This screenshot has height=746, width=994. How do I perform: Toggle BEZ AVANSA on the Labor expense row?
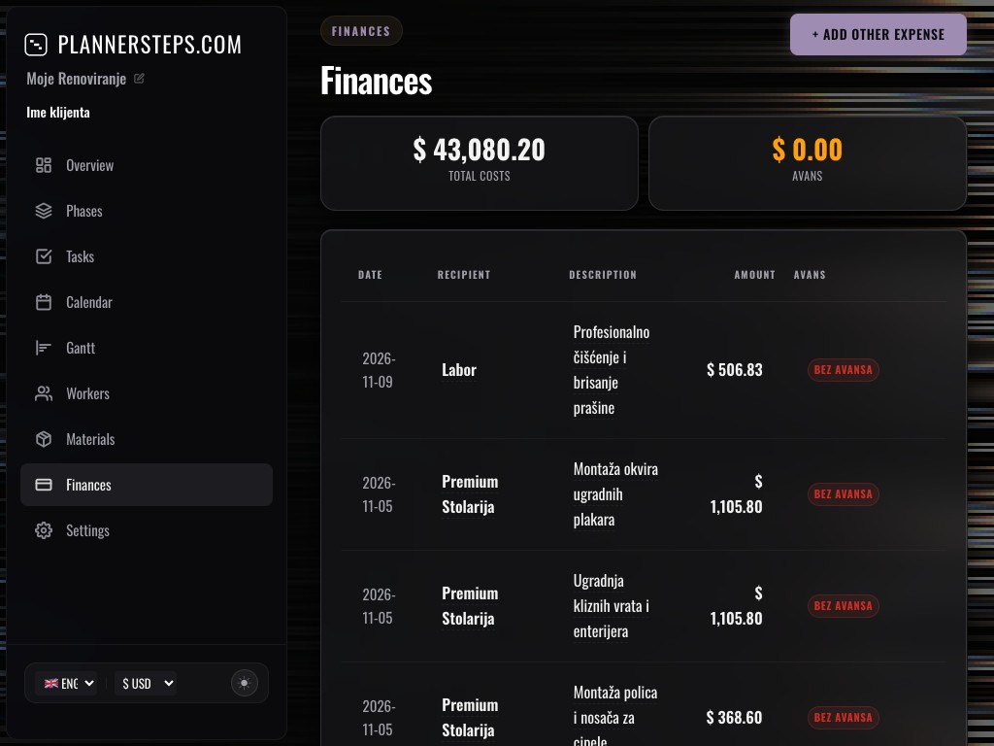(843, 370)
